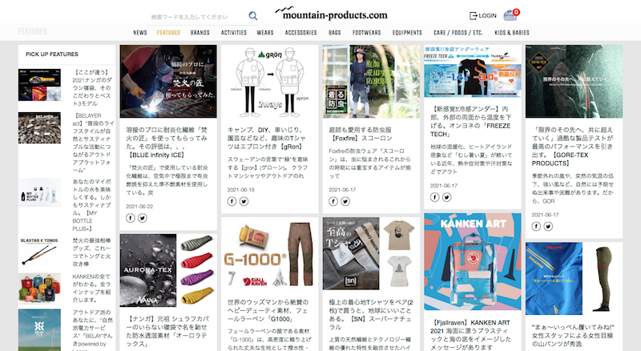Share the 焚火の匠 article on Facebook

click(x=131, y=217)
